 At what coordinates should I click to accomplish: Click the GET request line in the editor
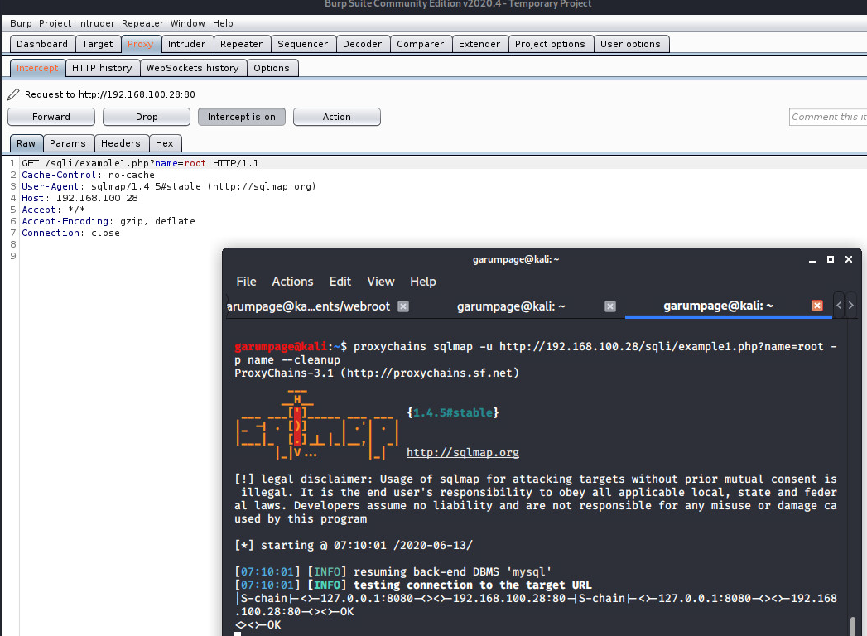140,163
